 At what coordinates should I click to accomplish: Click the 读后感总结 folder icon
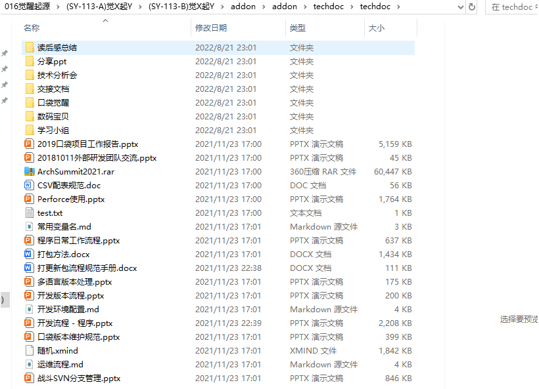pos(29,47)
